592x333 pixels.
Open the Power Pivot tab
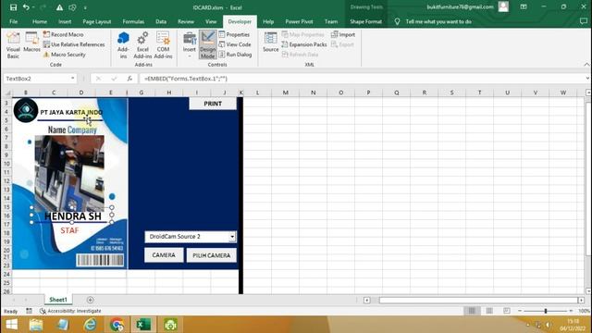pos(299,21)
